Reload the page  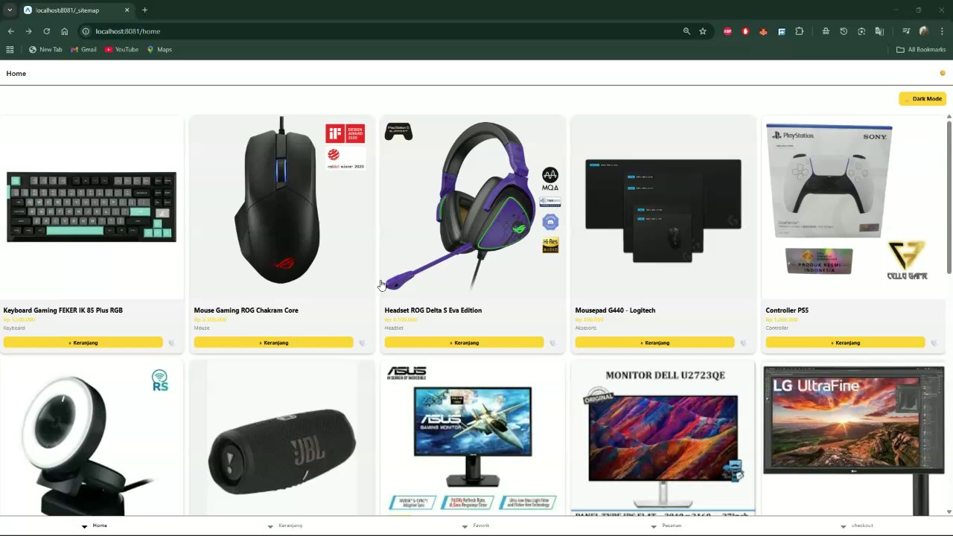[46, 31]
